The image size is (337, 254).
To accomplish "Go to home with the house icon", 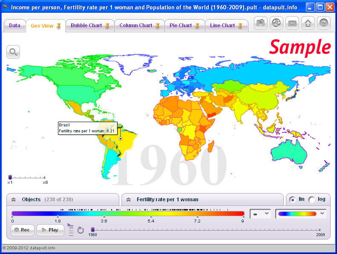I will pyautogui.click(x=308, y=23).
